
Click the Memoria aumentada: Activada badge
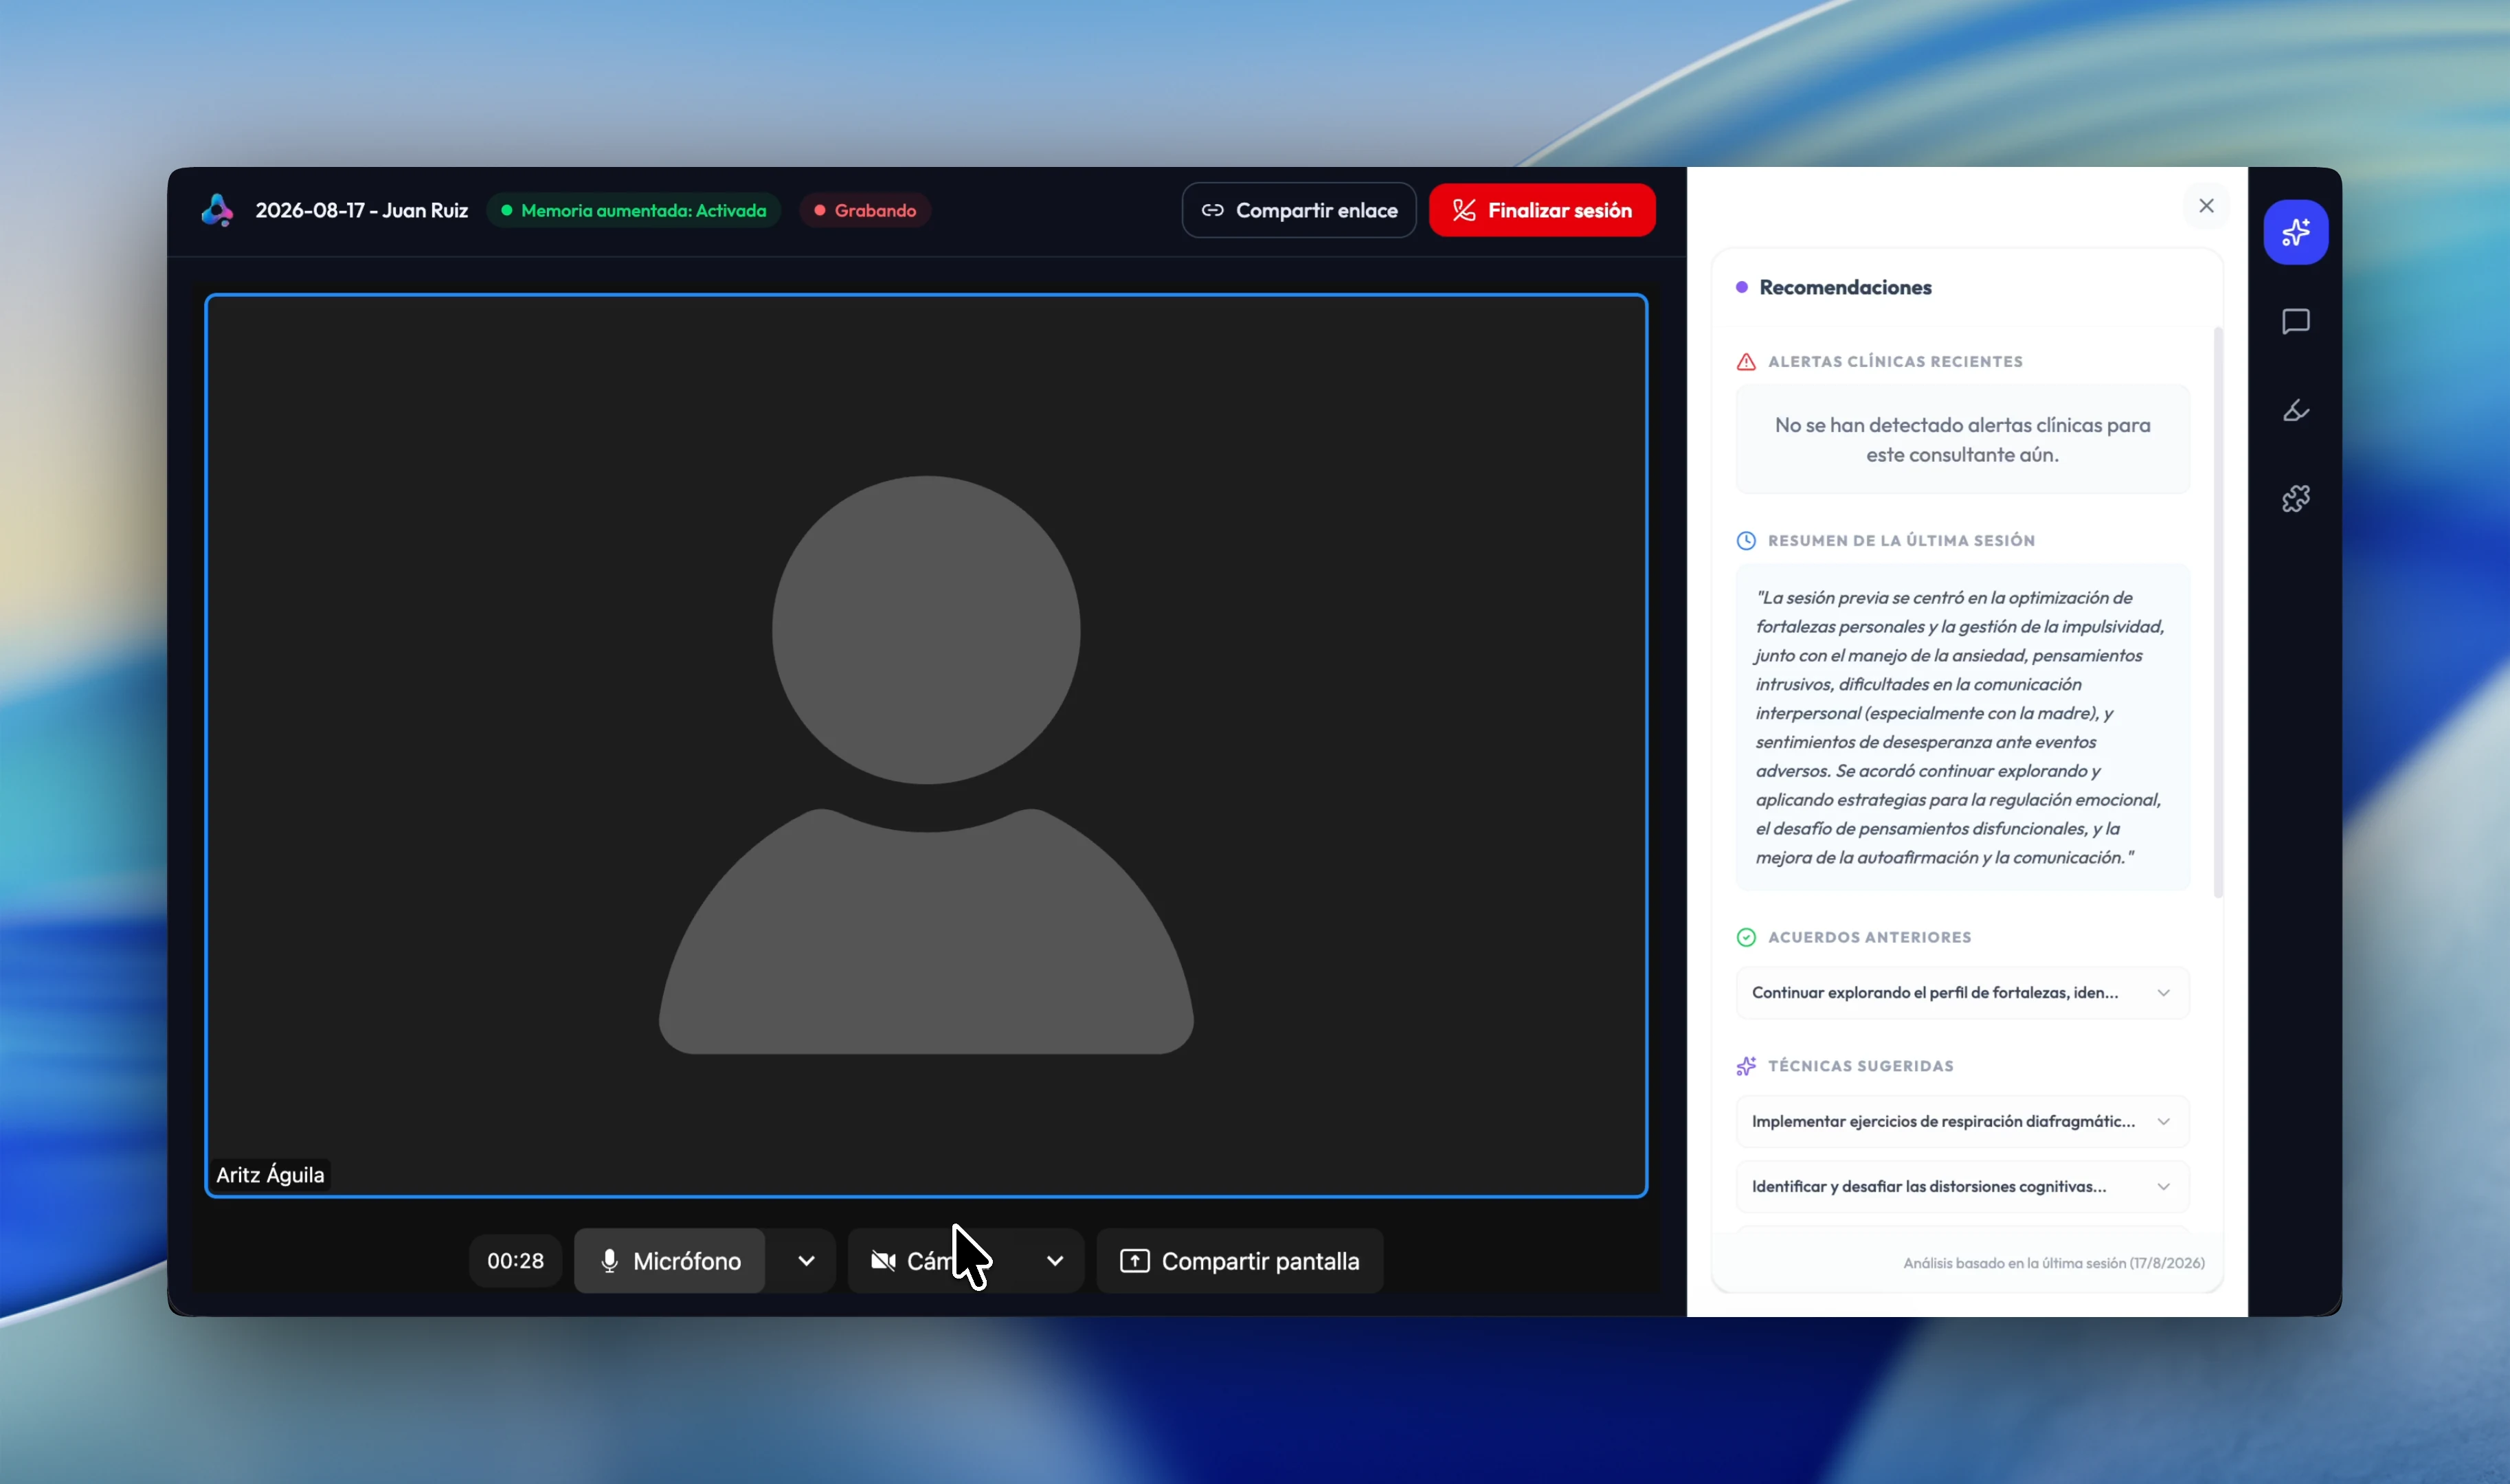pos(634,210)
